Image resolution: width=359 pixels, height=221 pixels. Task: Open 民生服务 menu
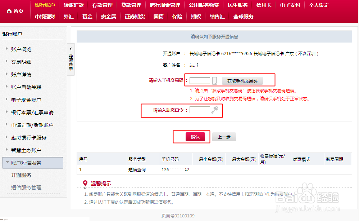tap(238, 5)
